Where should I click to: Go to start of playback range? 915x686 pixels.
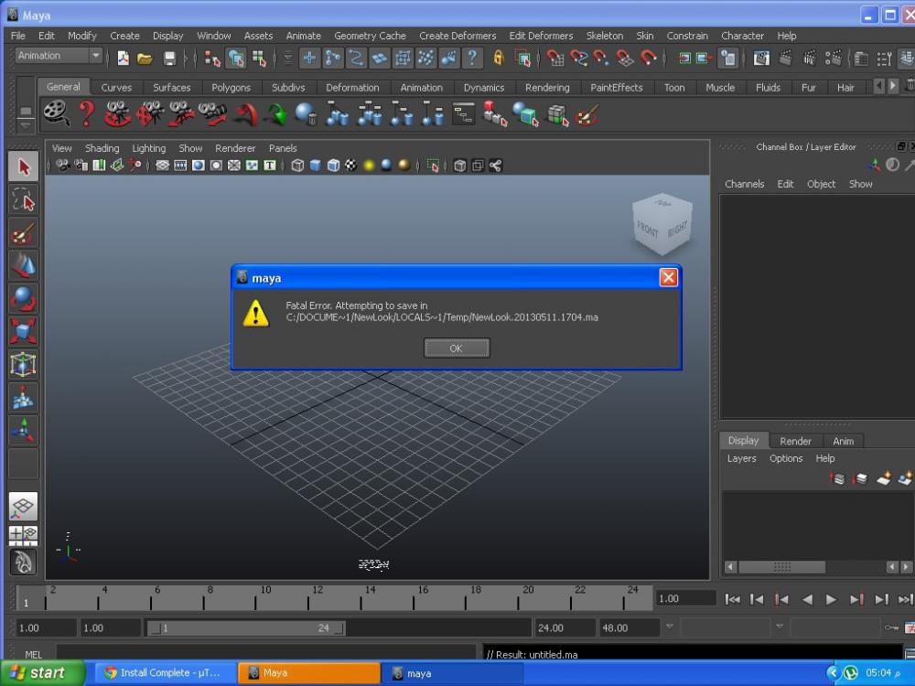[x=732, y=599]
